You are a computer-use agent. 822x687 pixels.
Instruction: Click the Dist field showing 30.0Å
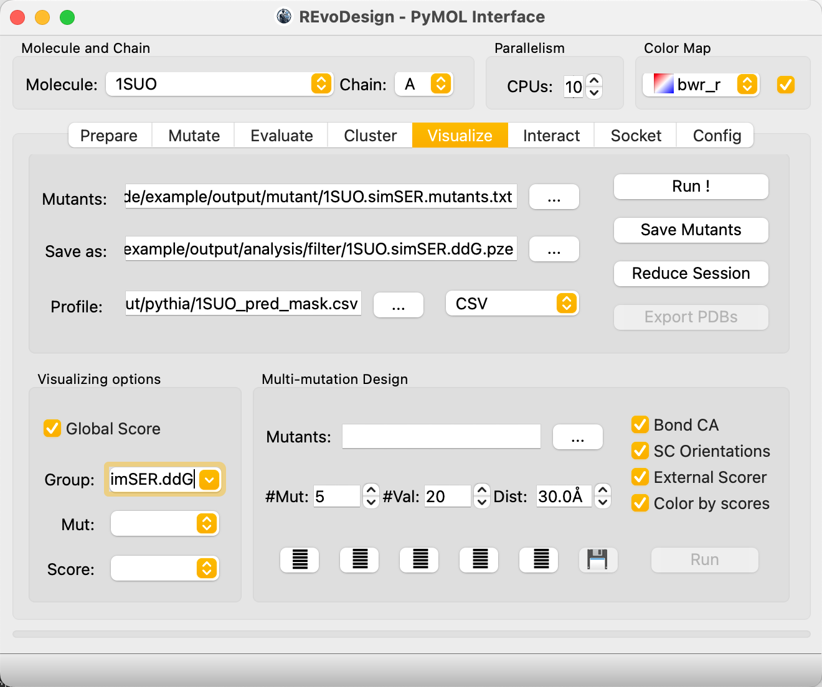pyautogui.click(x=564, y=496)
